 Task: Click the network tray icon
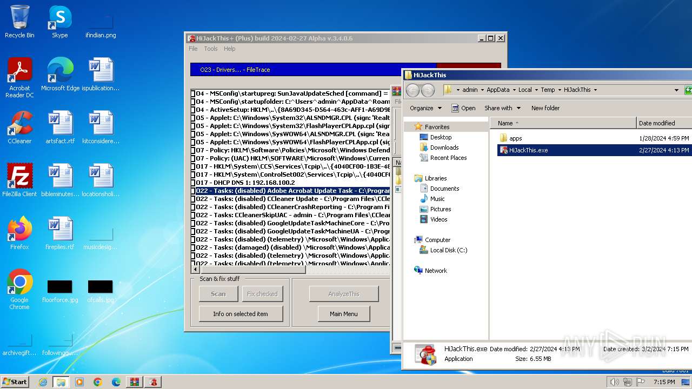click(x=627, y=382)
